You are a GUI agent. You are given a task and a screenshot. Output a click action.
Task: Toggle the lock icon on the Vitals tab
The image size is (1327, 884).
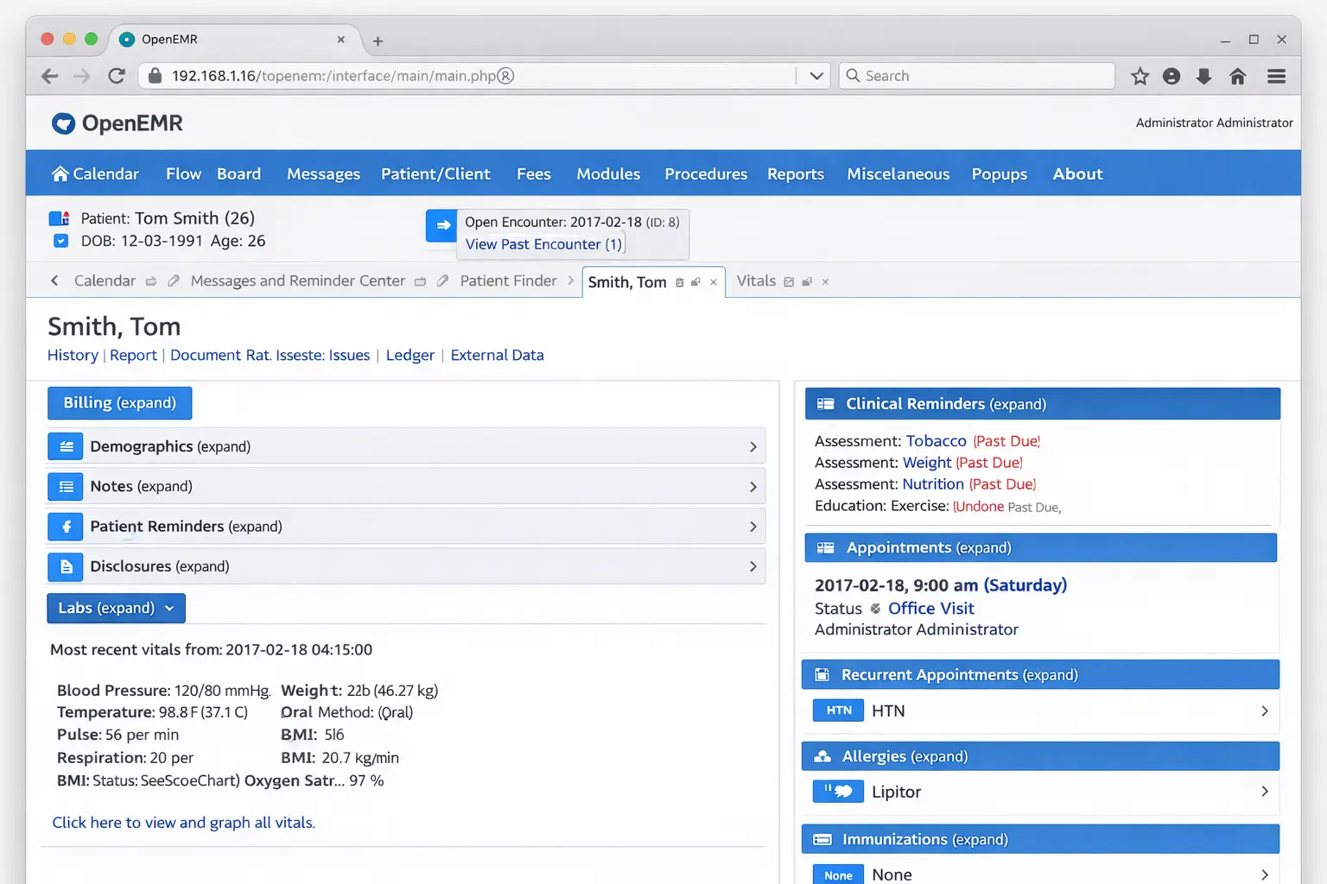click(x=807, y=281)
